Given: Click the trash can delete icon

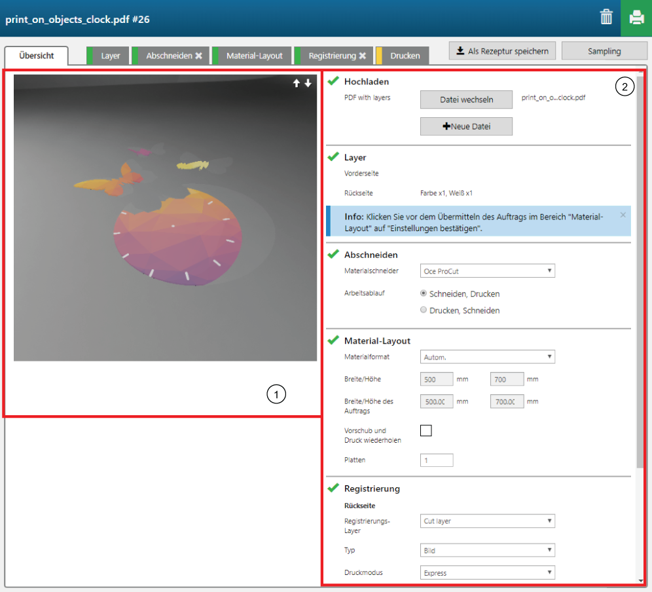Looking at the screenshot, I should (x=606, y=18).
